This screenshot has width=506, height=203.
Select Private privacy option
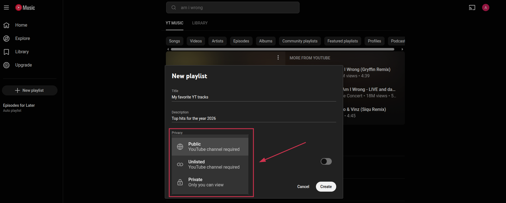pos(210,182)
